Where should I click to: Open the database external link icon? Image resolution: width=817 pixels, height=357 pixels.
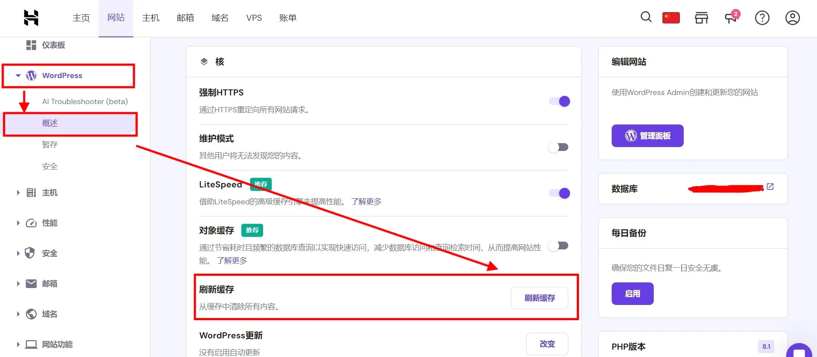[770, 187]
